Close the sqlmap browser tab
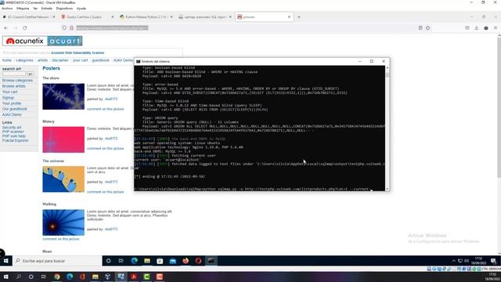The height and width of the screenshot is (282, 501). [230, 17]
